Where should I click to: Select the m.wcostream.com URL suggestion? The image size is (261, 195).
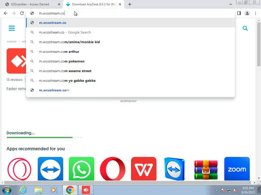[130, 90]
